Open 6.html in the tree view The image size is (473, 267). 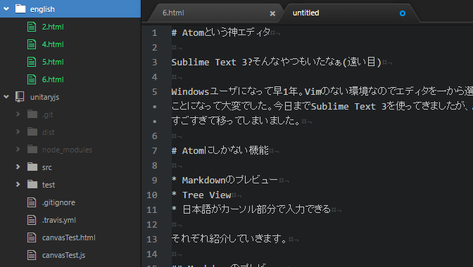53,79
